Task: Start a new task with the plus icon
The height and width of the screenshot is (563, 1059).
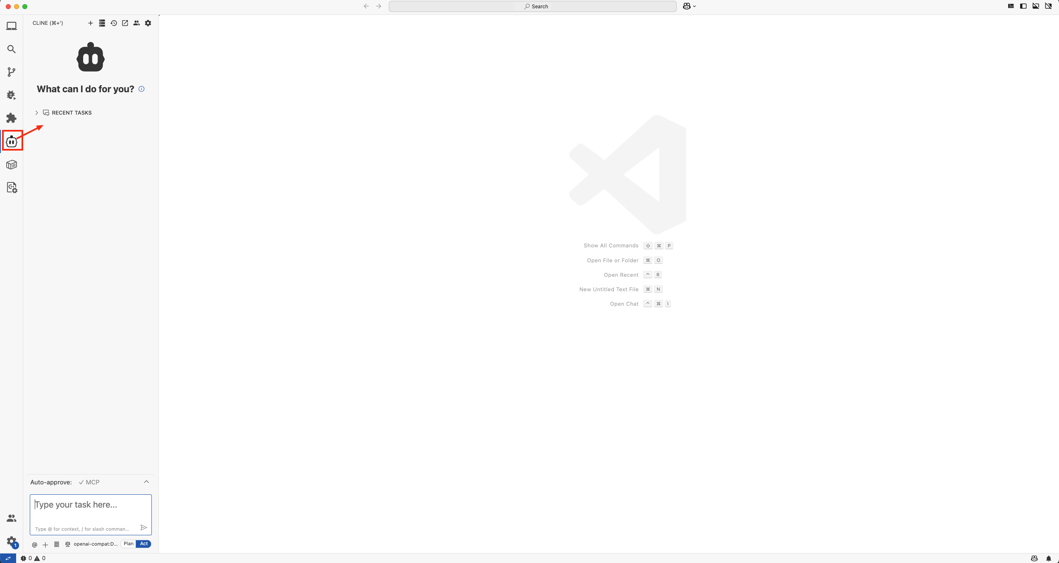Action: [90, 23]
